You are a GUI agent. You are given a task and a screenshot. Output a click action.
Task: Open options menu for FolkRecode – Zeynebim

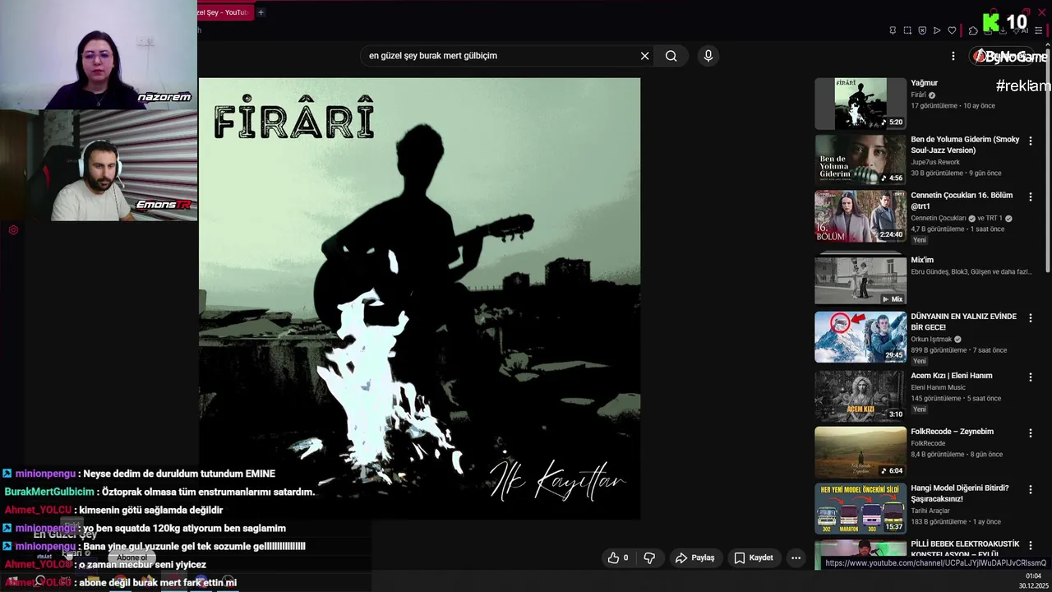pyautogui.click(x=1030, y=432)
